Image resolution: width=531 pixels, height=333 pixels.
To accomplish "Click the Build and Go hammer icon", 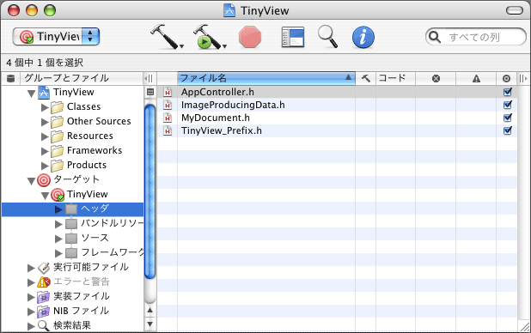I will (206, 37).
